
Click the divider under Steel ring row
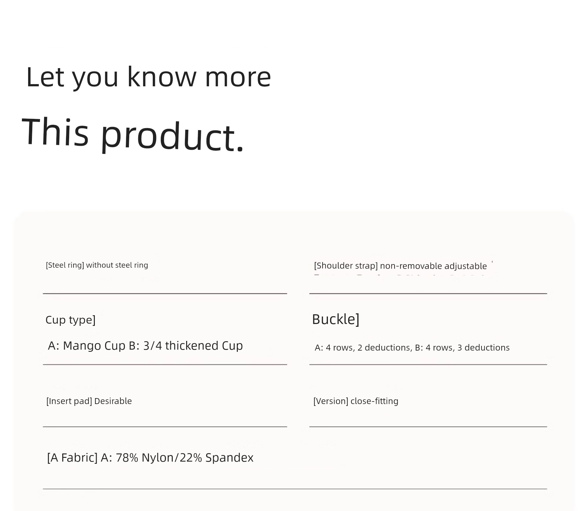pyautogui.click(x=165, y=293)
